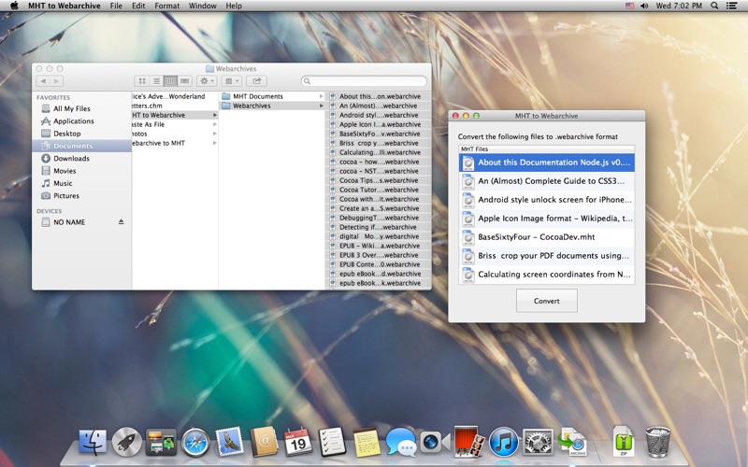Open ZIP archive stack in Dock
This screenshot has width=748, height=467.
624,442
